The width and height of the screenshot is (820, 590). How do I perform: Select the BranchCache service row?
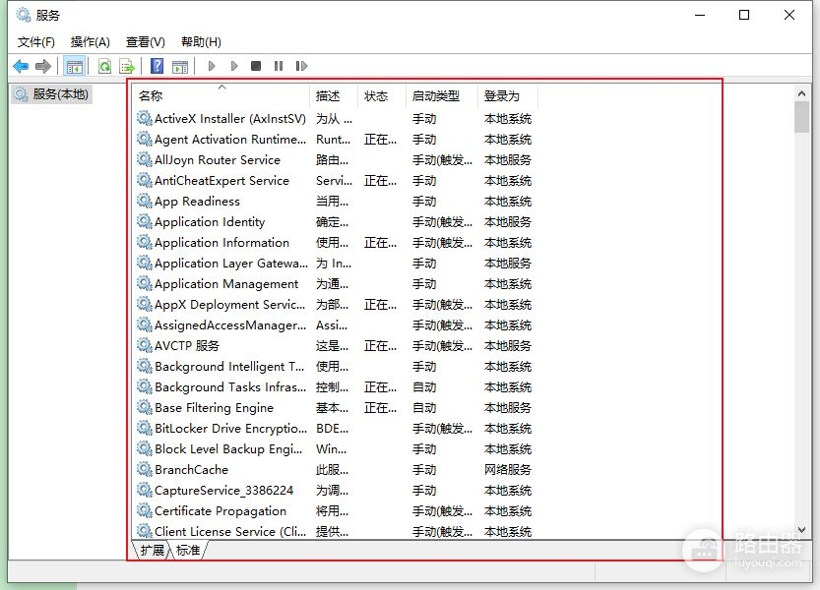click(191, 470)
